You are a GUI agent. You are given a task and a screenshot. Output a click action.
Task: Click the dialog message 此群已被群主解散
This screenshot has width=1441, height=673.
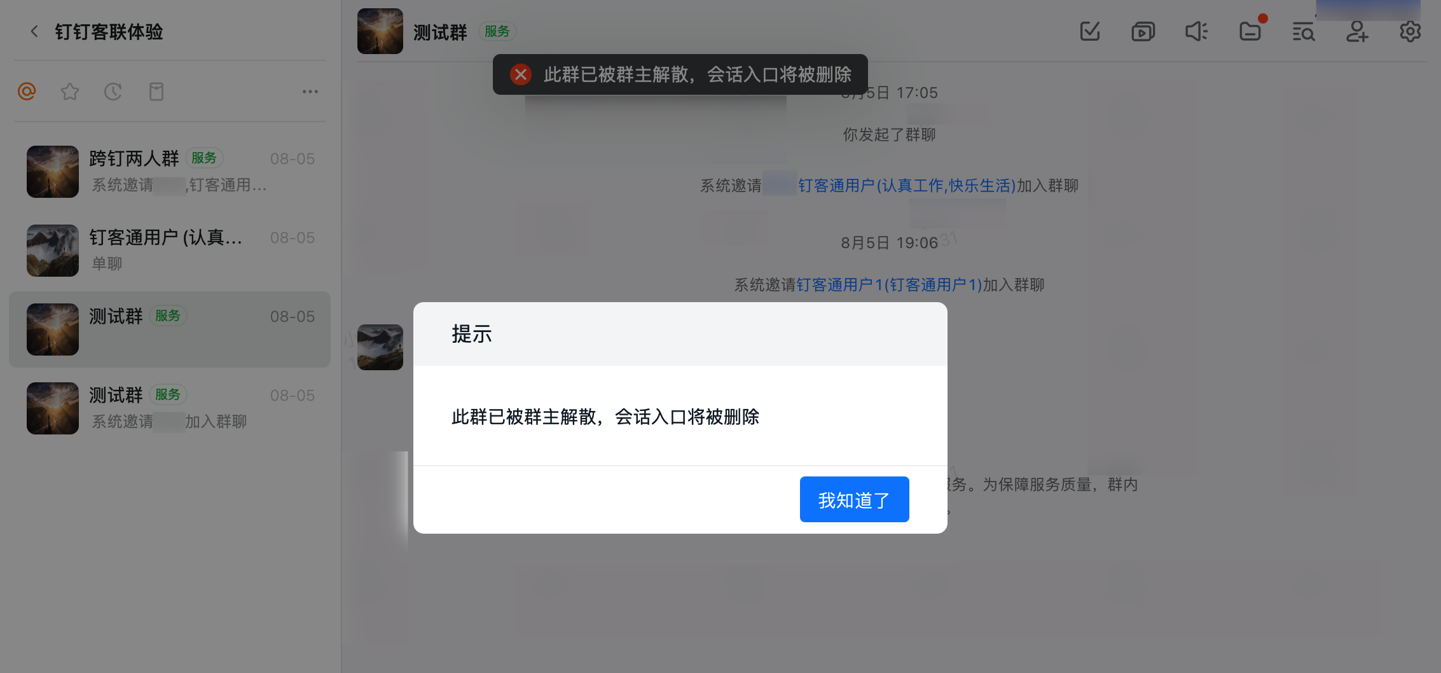[x=605, y=417]
